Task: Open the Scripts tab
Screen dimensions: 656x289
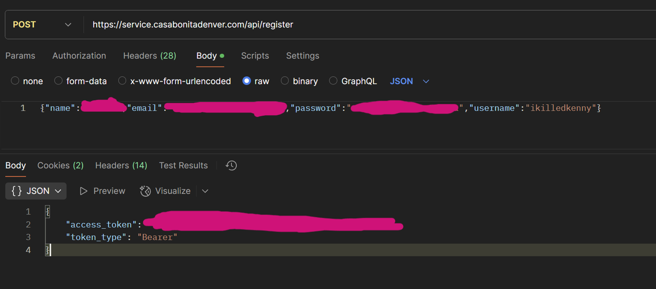Action: 255,56
